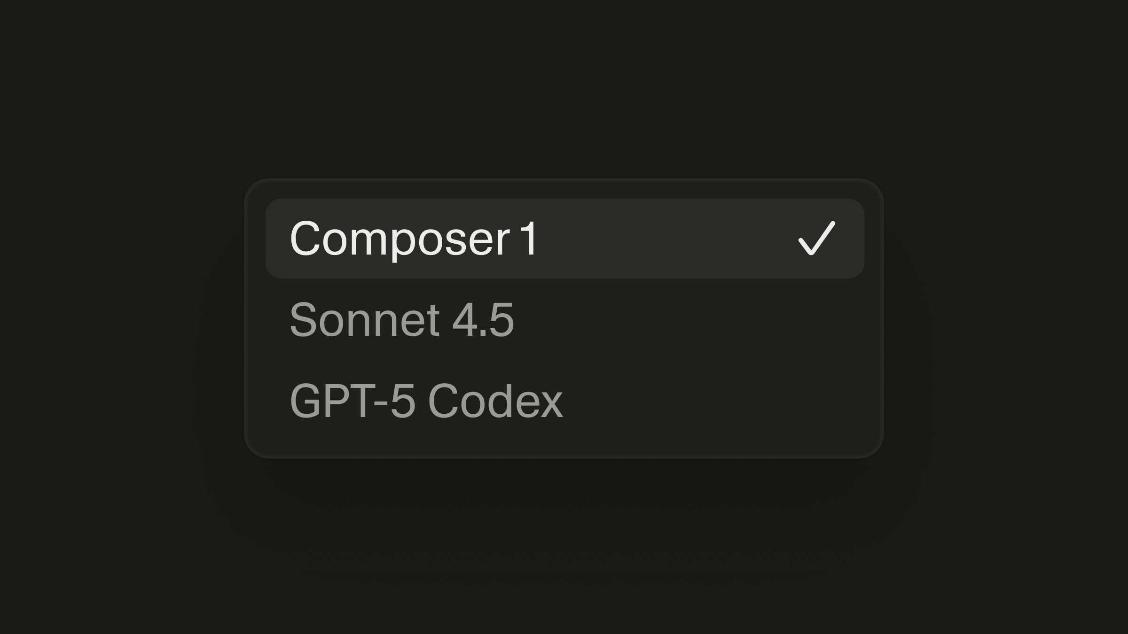This screenshot has width=1128, height=634.
Task: Click the GPT-5 Codex label text
Action: [425, 400]
